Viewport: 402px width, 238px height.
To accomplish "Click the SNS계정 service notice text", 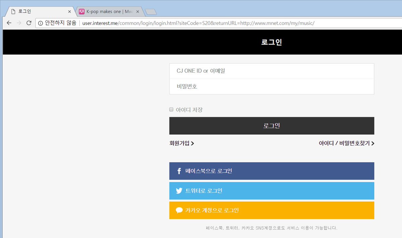I will point(271,228).
